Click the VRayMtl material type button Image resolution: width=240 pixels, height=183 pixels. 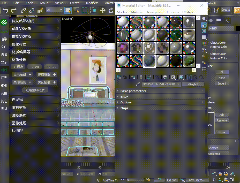pos(193,84)
